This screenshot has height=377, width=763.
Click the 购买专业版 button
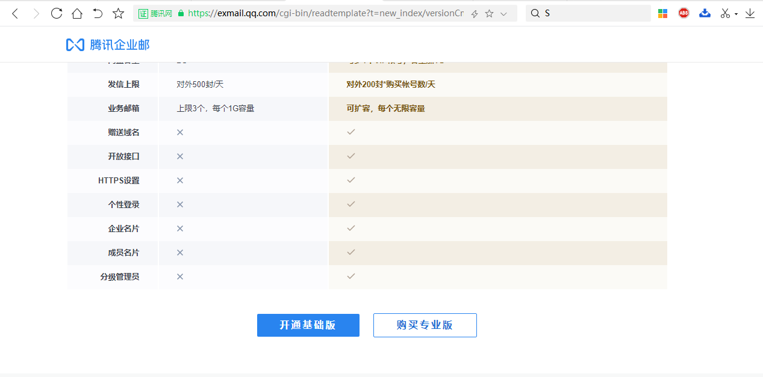click(x=425, y=325)
